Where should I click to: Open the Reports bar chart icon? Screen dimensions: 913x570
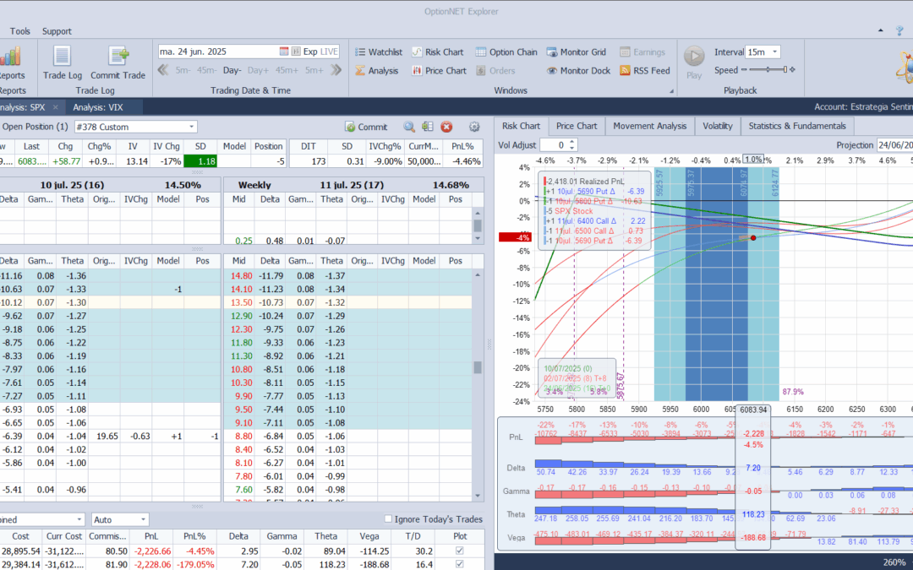(x=10, y=57)
